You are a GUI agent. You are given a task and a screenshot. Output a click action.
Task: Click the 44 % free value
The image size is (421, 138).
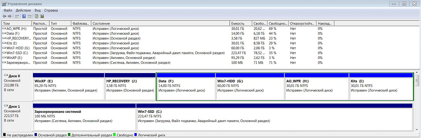coord(273,34)
